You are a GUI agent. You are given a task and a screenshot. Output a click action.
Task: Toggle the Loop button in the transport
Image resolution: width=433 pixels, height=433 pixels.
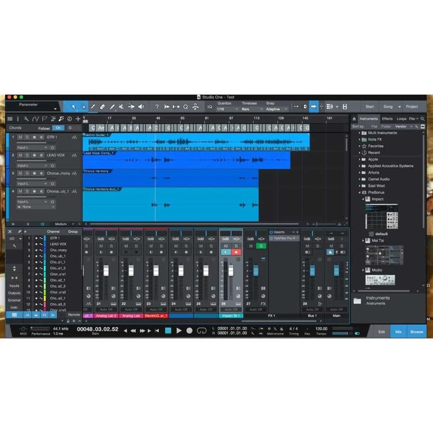pos(202,331)
